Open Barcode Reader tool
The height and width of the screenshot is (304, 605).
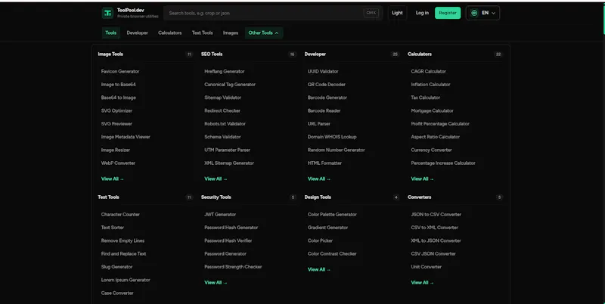(324, 110)
